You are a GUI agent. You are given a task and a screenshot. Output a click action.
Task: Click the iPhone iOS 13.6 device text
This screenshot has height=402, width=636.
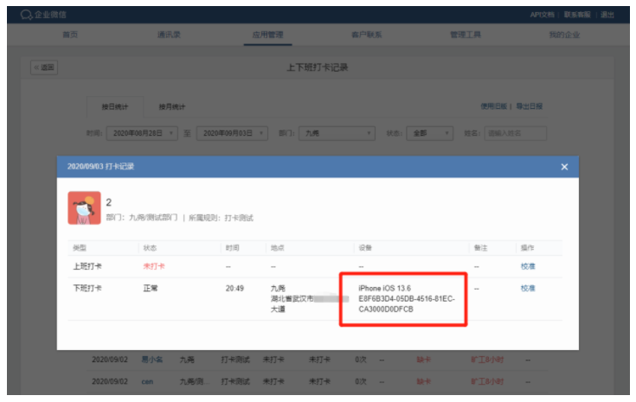pyautogui.click(x=384, y=289)
